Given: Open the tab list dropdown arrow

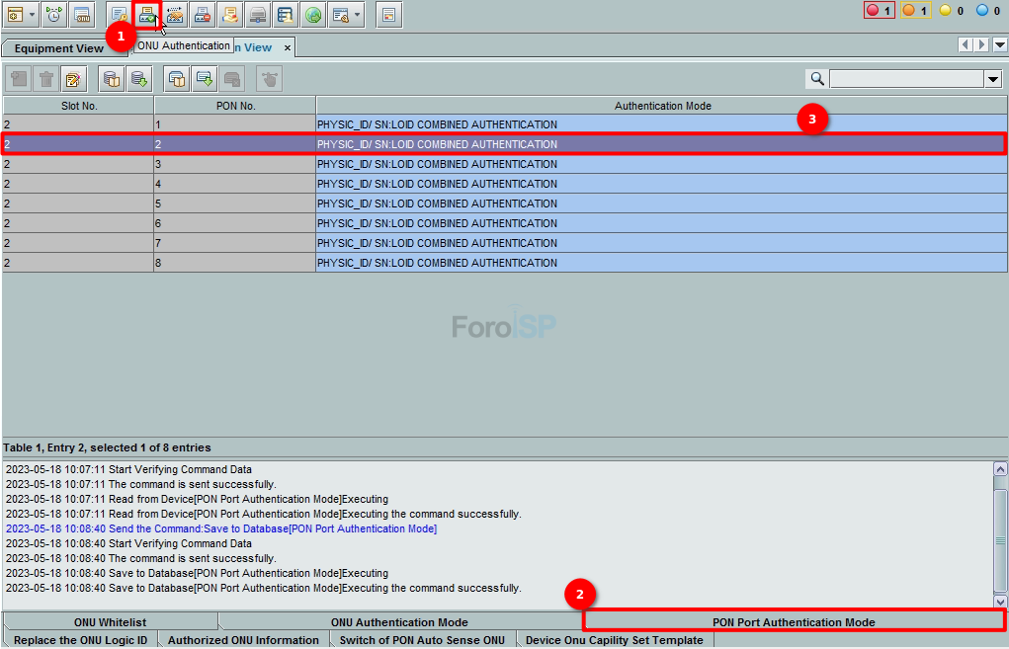Looking at the screenshot, I should (1000, 45).
